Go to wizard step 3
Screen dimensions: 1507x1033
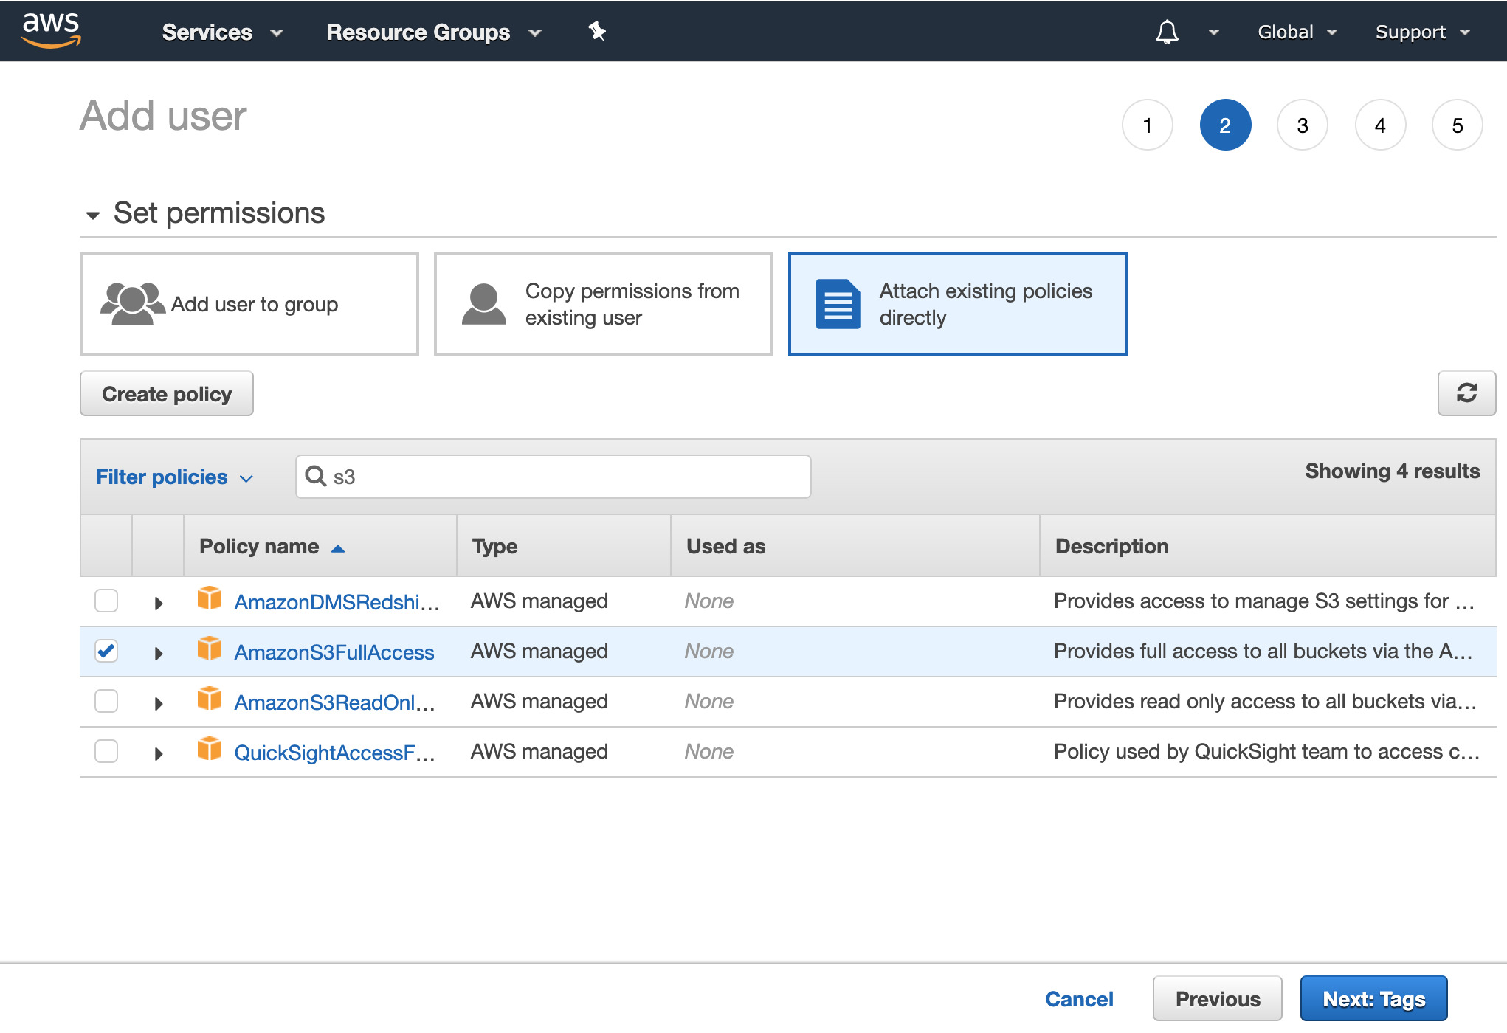coord(1303,125)
